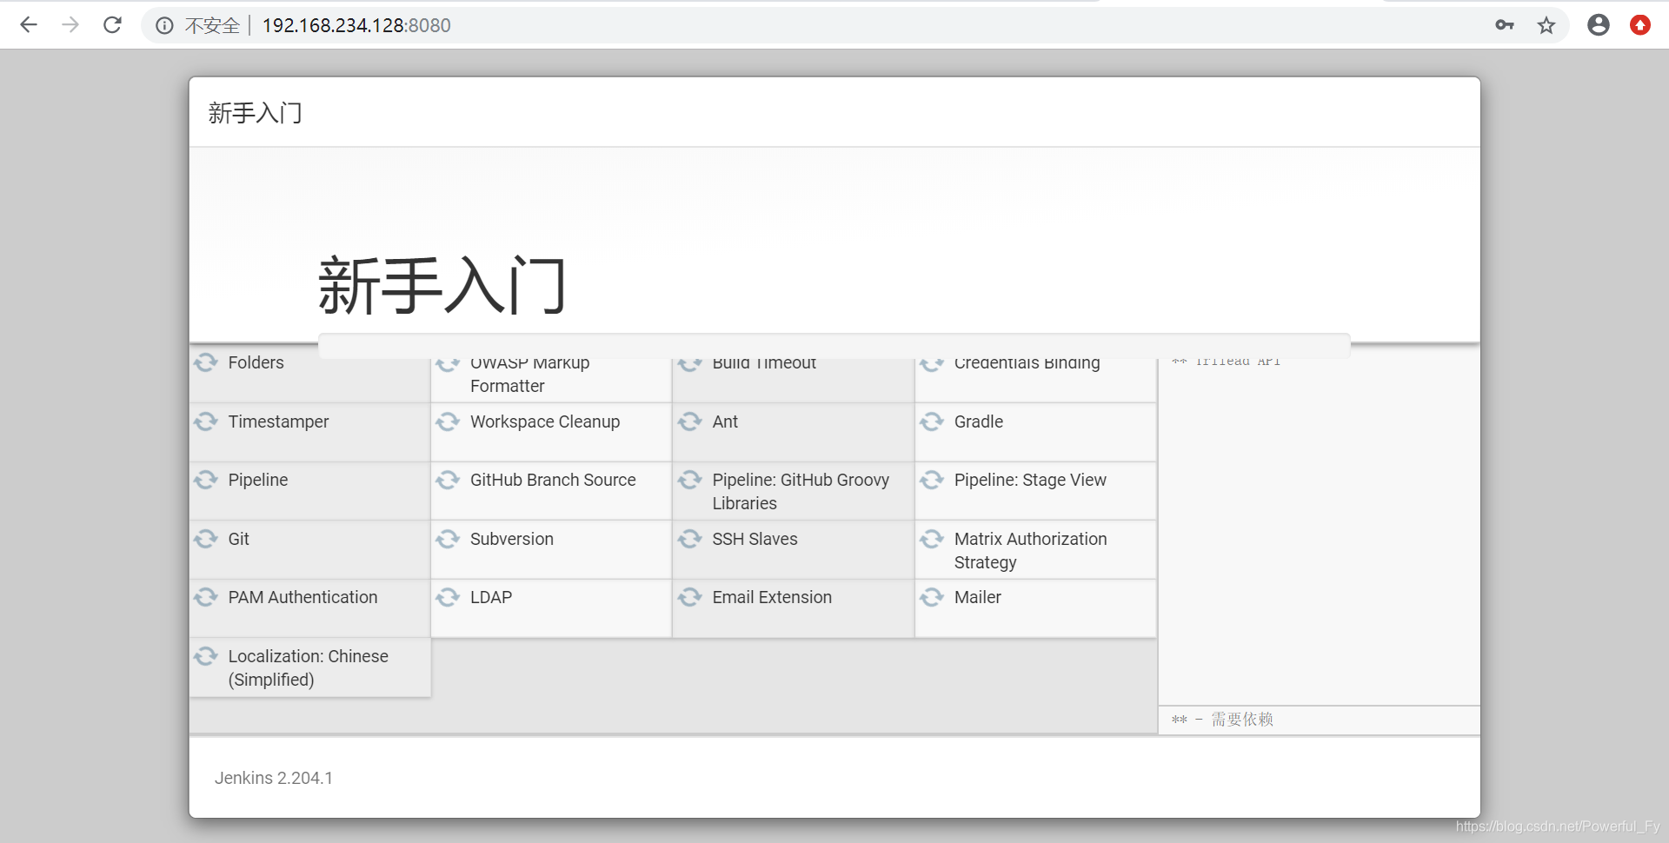Image resolution: width=1669 pixels, height=843 pixels.
Task: Select the Mailer plugin text
Action: click(977, 597)
